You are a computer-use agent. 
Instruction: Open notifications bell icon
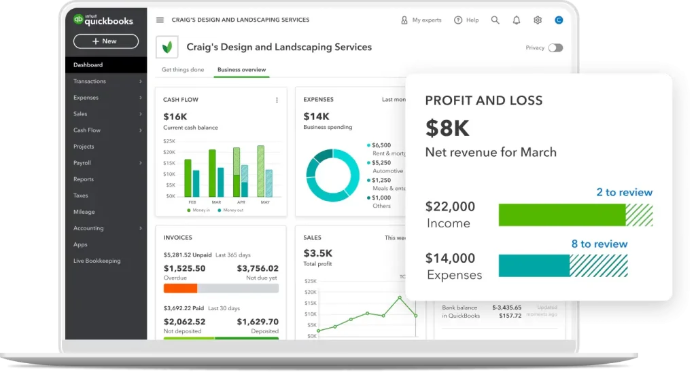517,20
